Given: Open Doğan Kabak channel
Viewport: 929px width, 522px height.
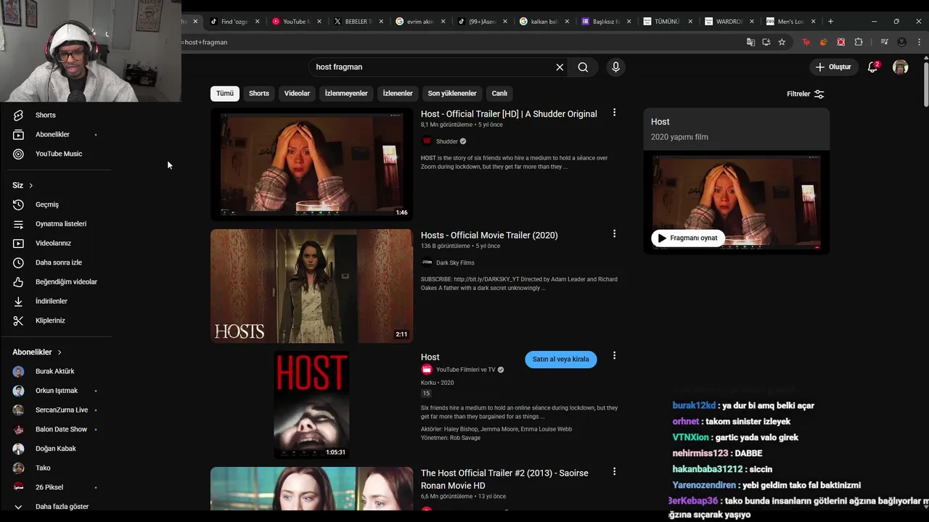Looking at the screenshot, I should (x=55, y=449).
